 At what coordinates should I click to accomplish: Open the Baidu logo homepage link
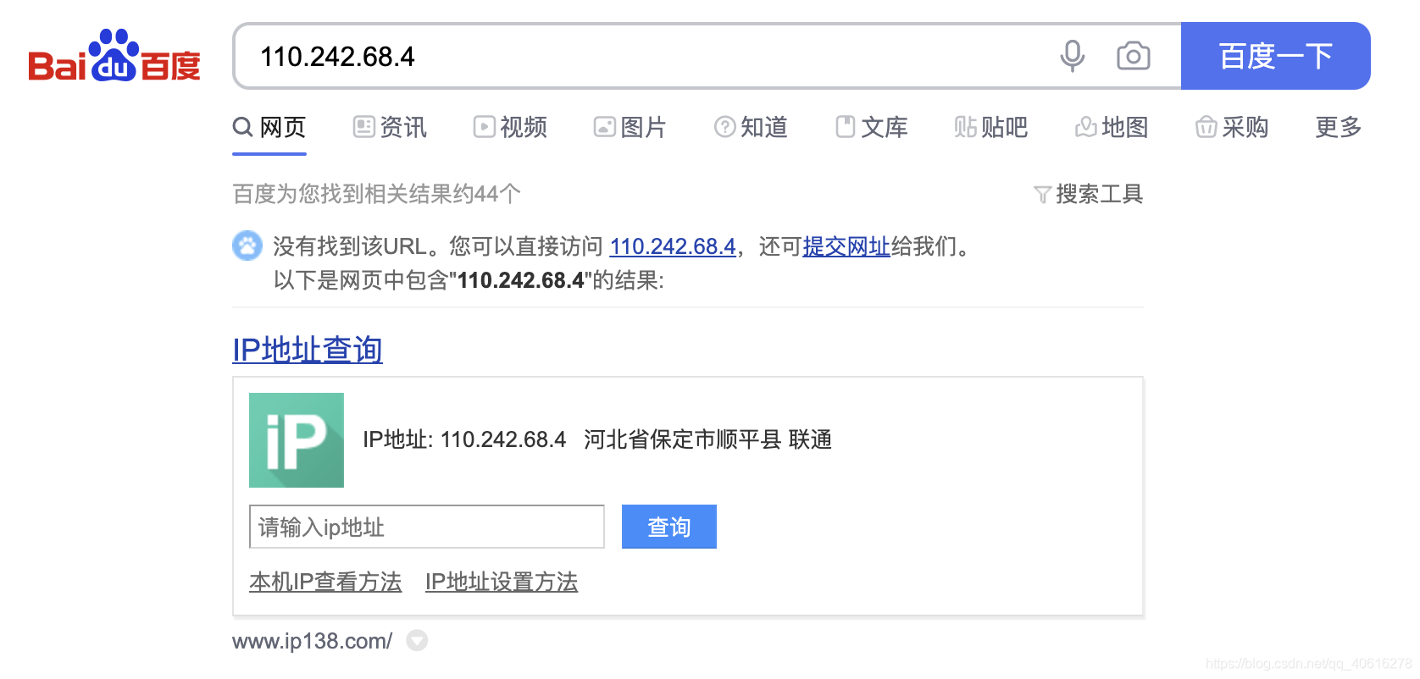coord(114,57)
